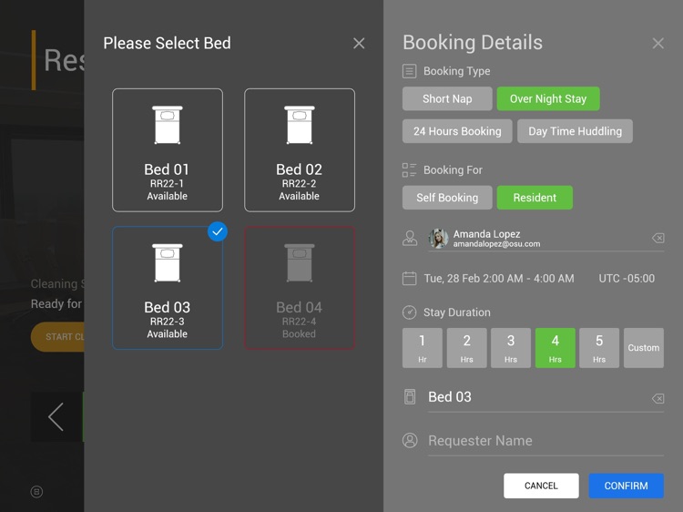Open the calendar date icon

click(x=409, y=279)
